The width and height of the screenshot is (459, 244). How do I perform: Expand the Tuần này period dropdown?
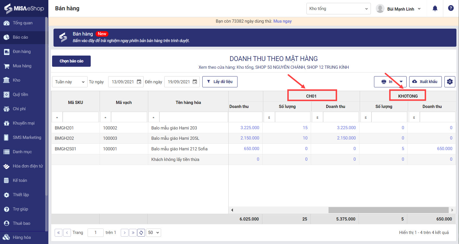[x=70, y=82]
